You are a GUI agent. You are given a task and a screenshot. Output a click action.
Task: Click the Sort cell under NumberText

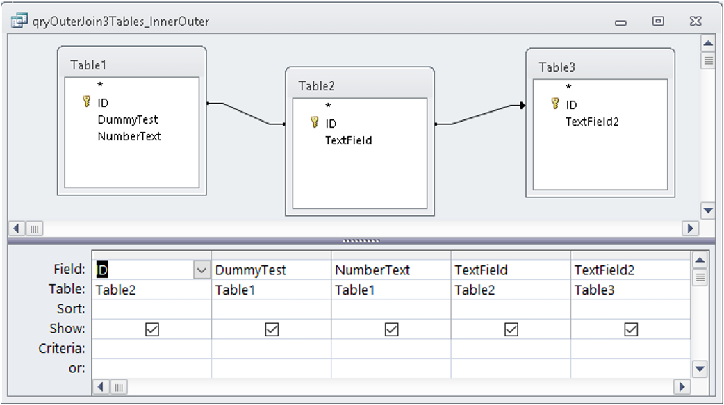tap(391, 309)
